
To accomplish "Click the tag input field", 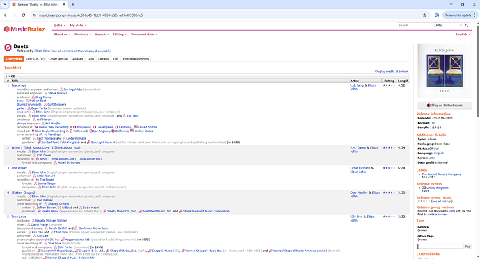I will 440,247.
